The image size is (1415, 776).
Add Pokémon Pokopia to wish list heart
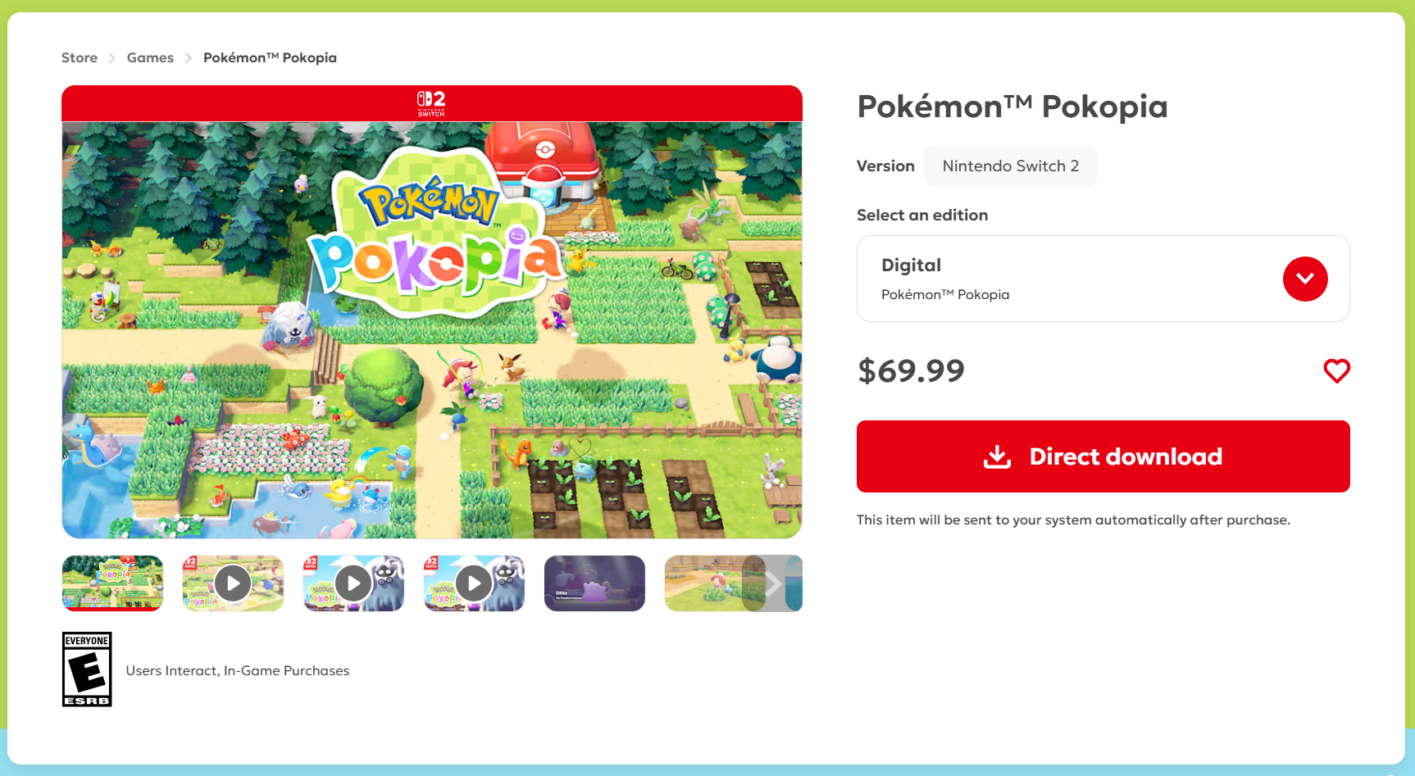tap(1336, 371)
